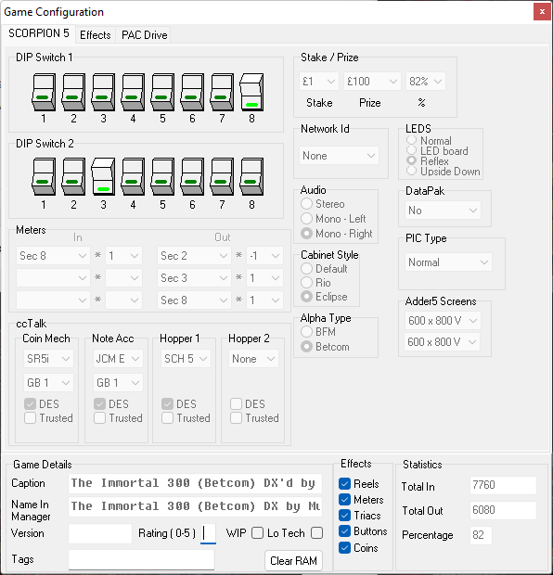Flip DIP Switch 1 toggle number 2
Image resolution: width=553 pixels, height=575 pixels.
click(73, 92)
